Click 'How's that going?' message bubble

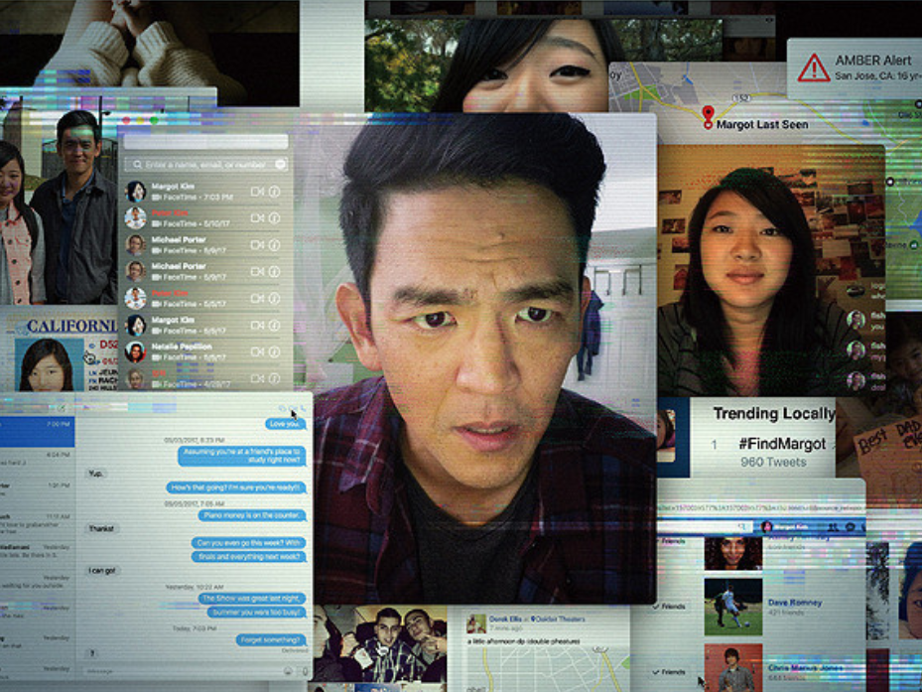236,487
